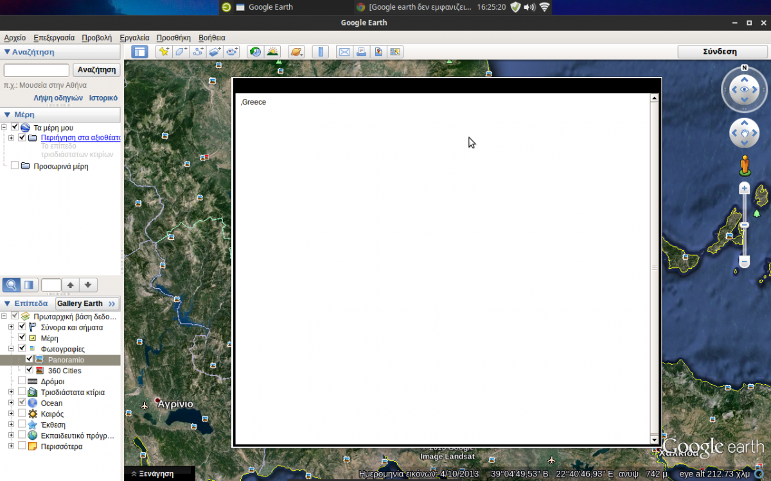Expand the Περισσότερα layer node
Screen dimensions: 771x481
click(x=11, y=446)
